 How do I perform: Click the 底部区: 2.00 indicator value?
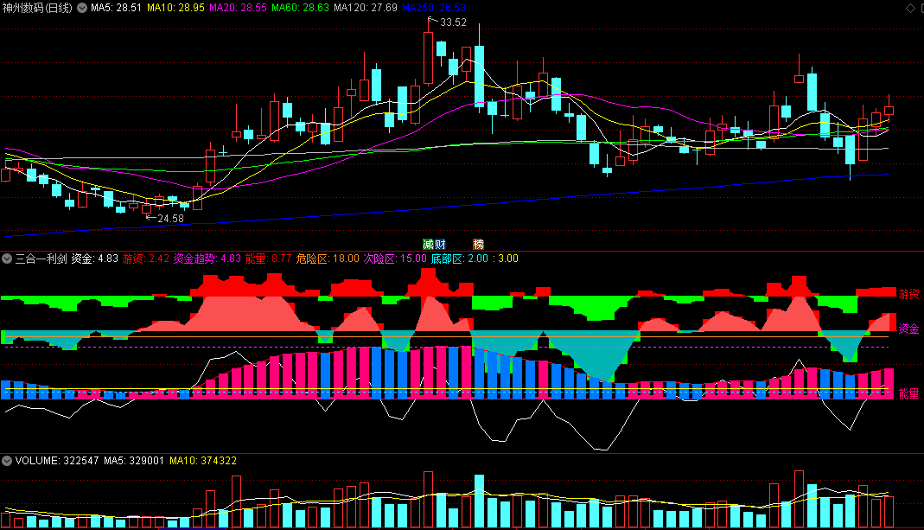[x=460, y=259]
